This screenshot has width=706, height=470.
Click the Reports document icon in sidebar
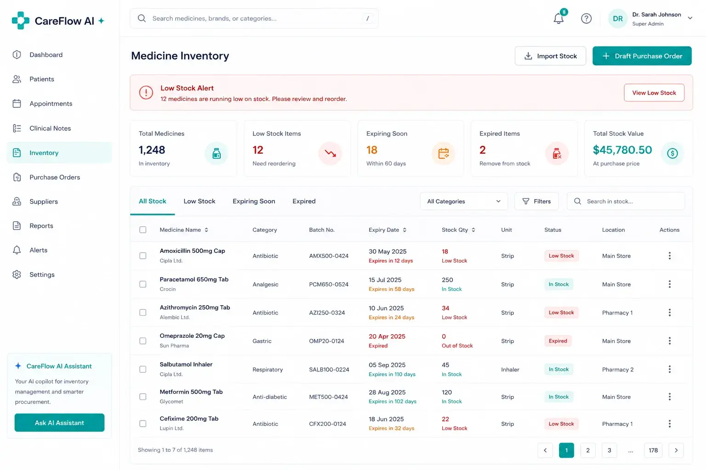pyautogui.click(x=17, y=226)
